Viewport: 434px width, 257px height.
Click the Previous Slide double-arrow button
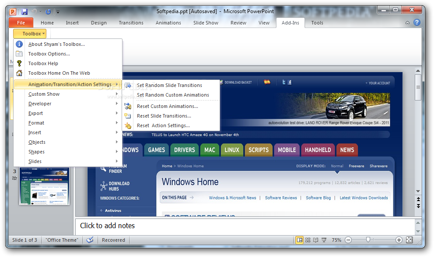coord(418,199)
